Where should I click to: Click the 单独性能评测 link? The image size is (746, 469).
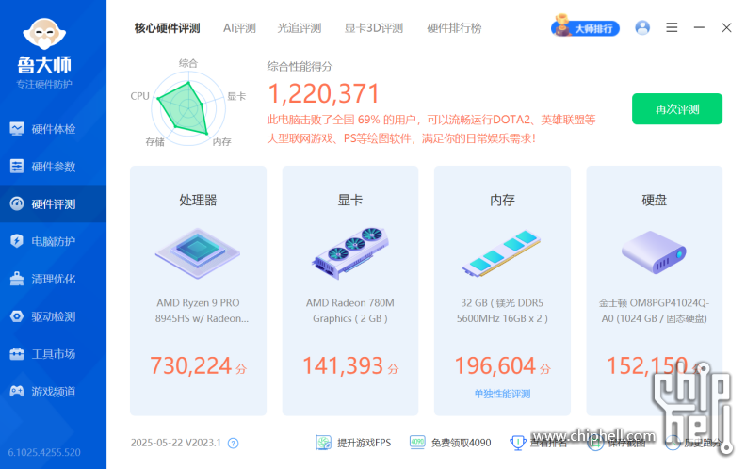pos(502,394)
